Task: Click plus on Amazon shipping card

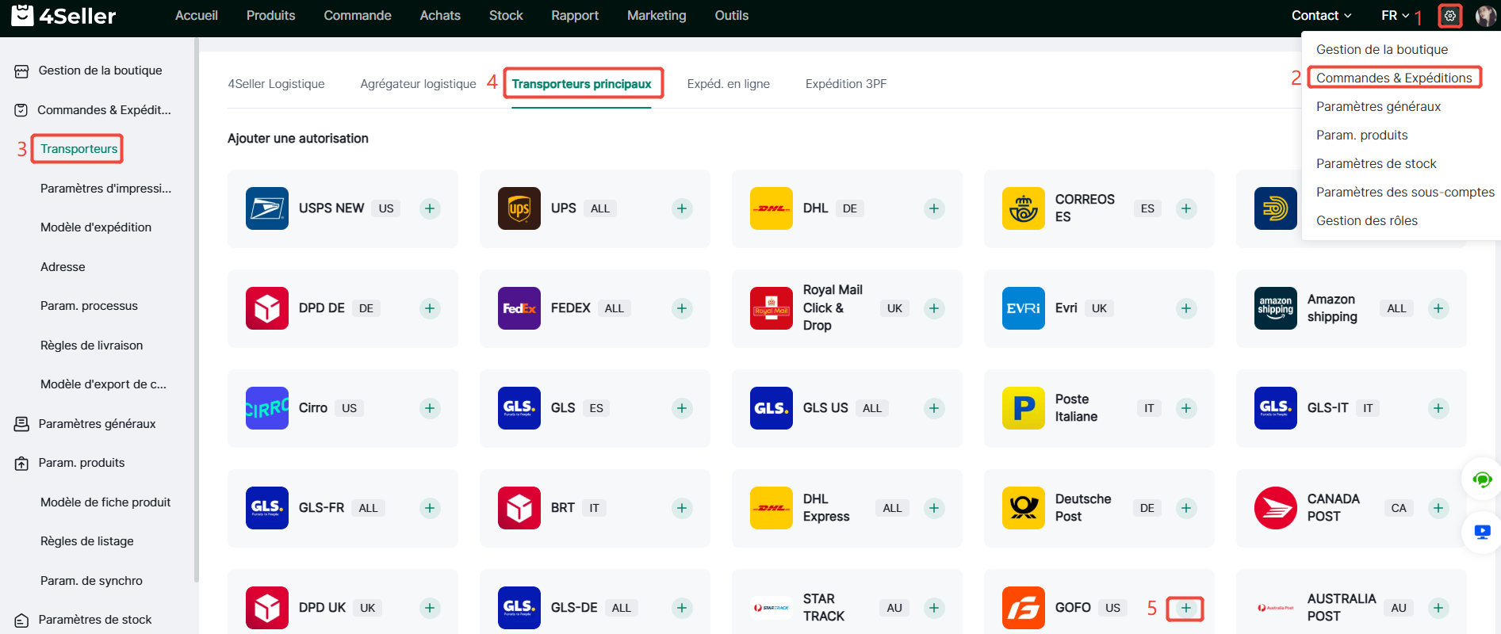Action: (x=1438, y=308)
